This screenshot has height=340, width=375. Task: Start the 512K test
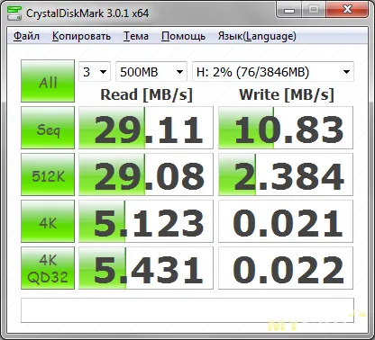click(48, 174)
